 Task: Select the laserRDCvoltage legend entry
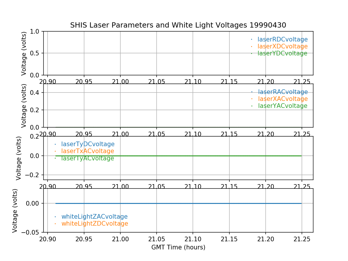282,39
